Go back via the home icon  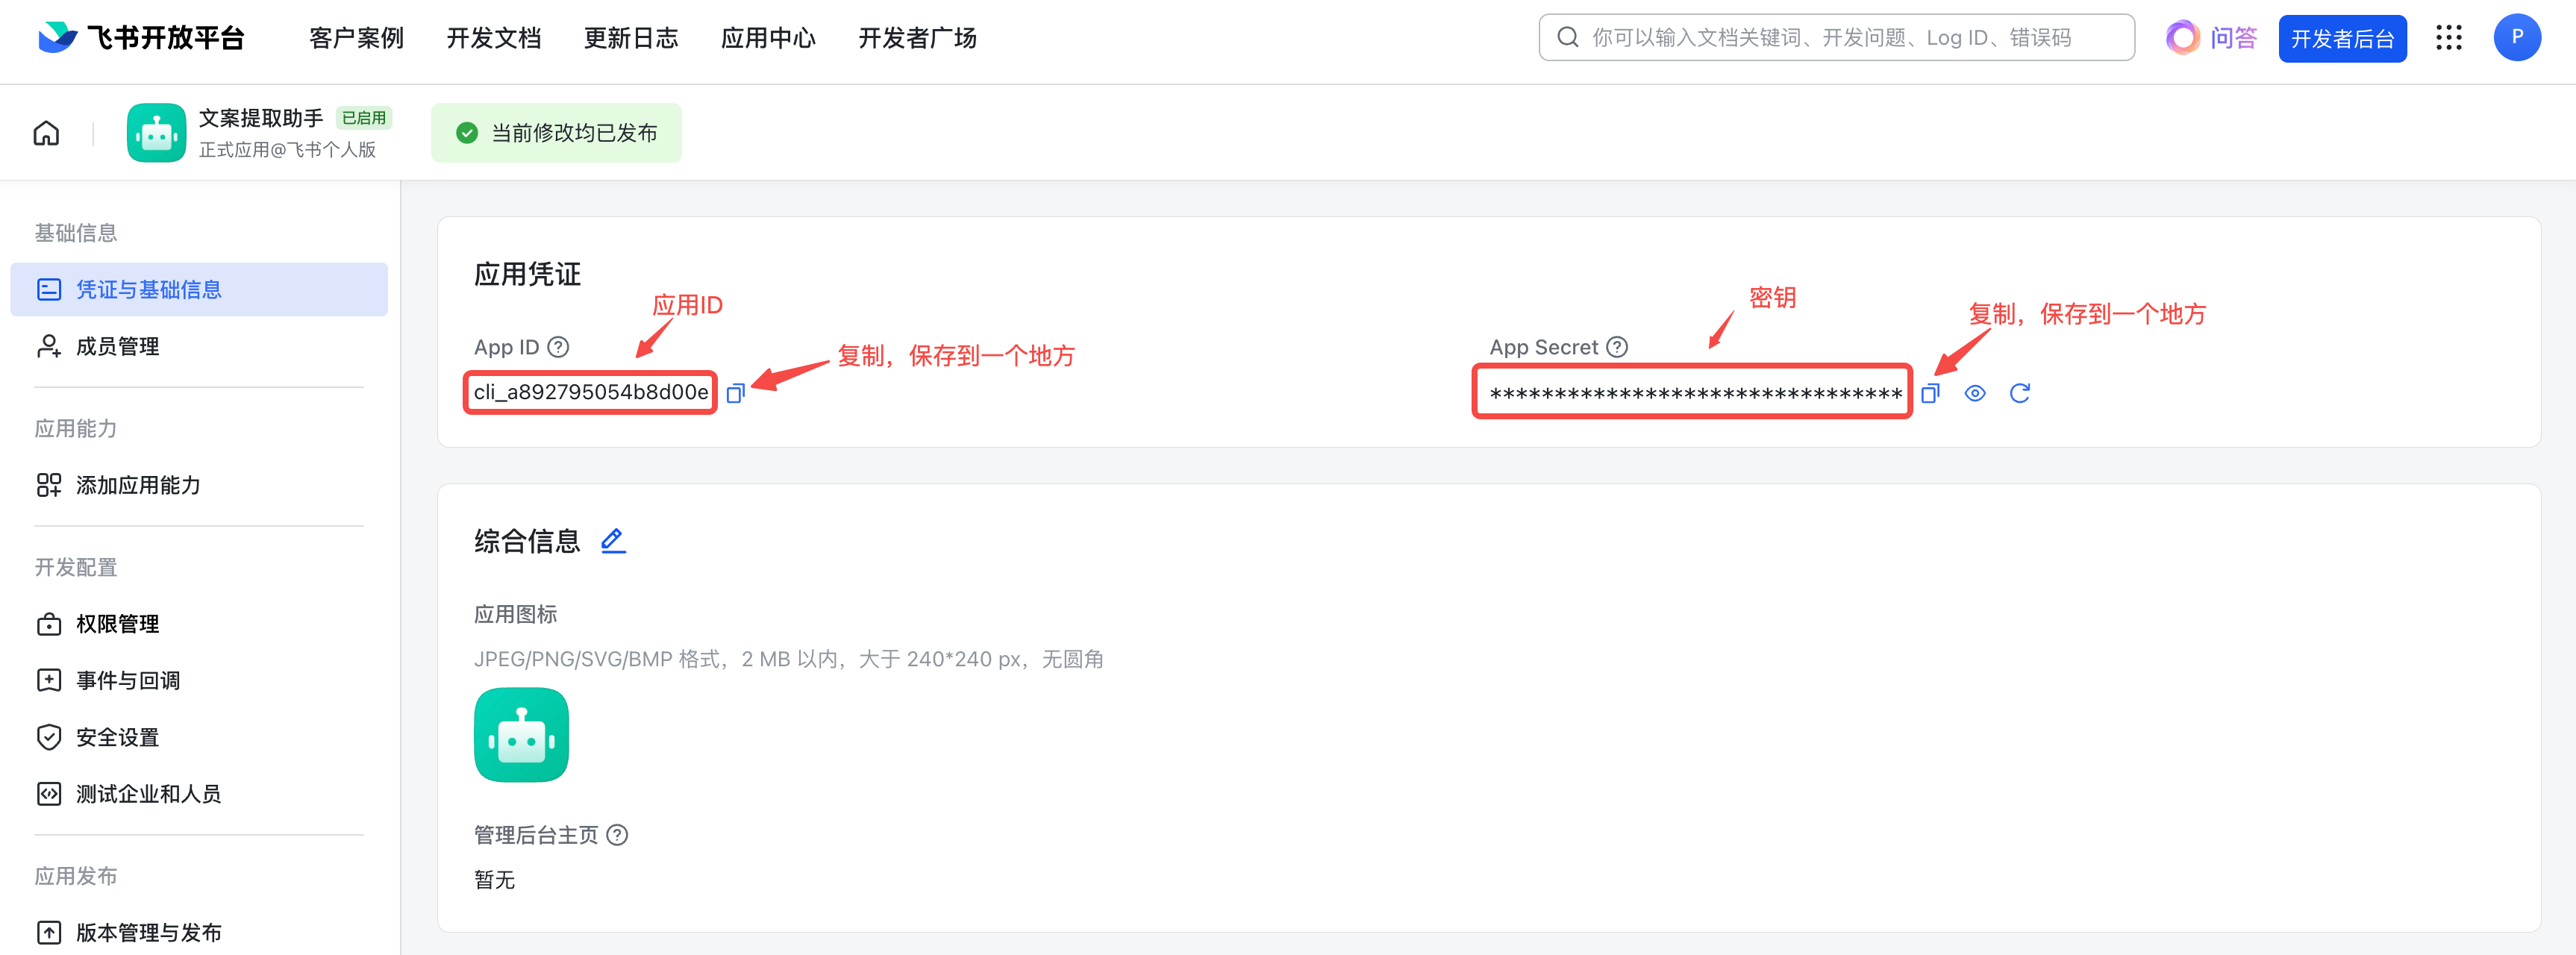(x=46, y=133)
